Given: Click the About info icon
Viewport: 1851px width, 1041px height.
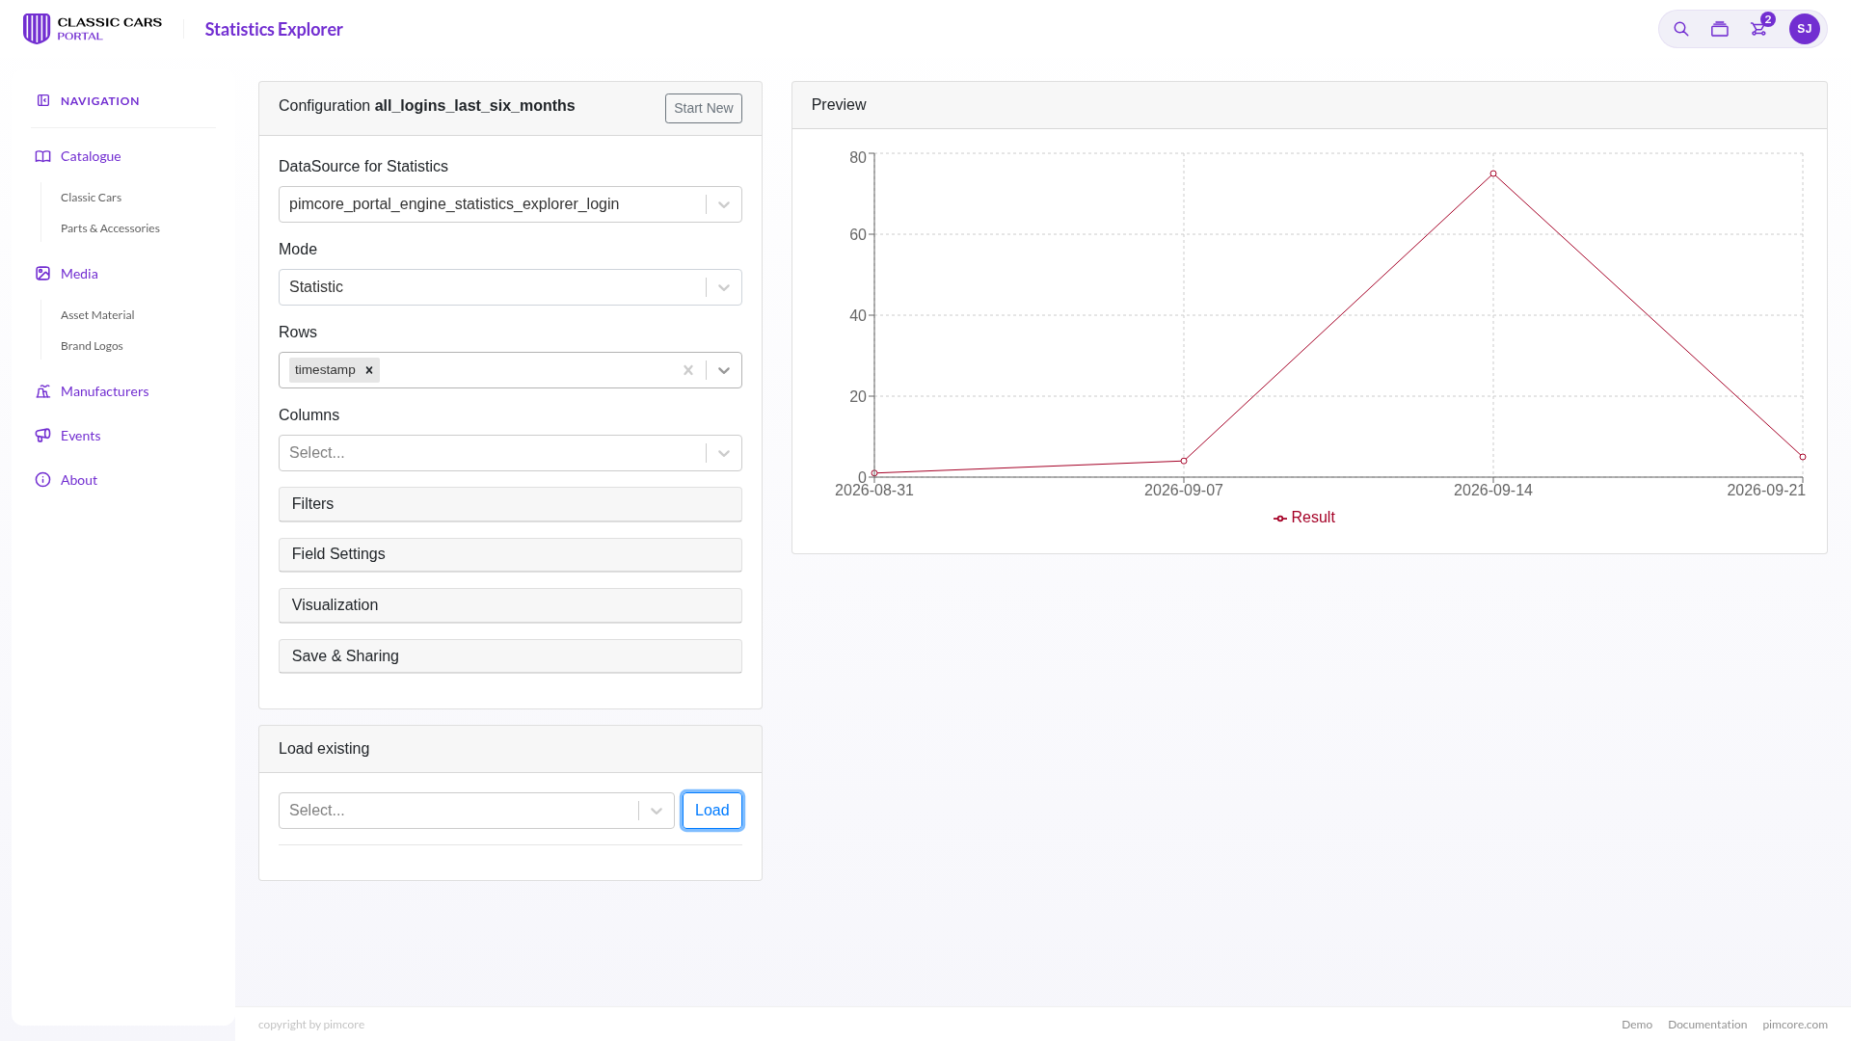Looking at the screenshot, I should (43, 480).
